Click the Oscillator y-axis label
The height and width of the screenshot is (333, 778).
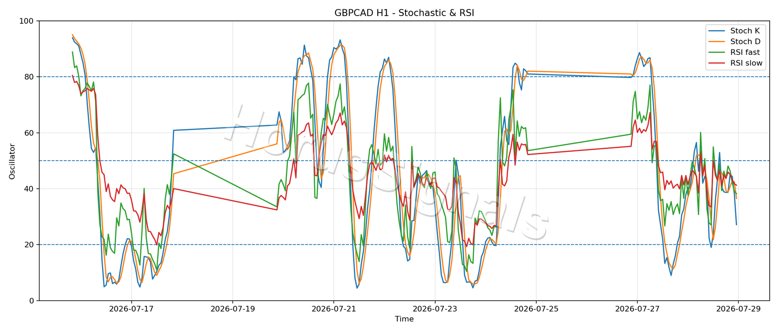coord(12,161)
